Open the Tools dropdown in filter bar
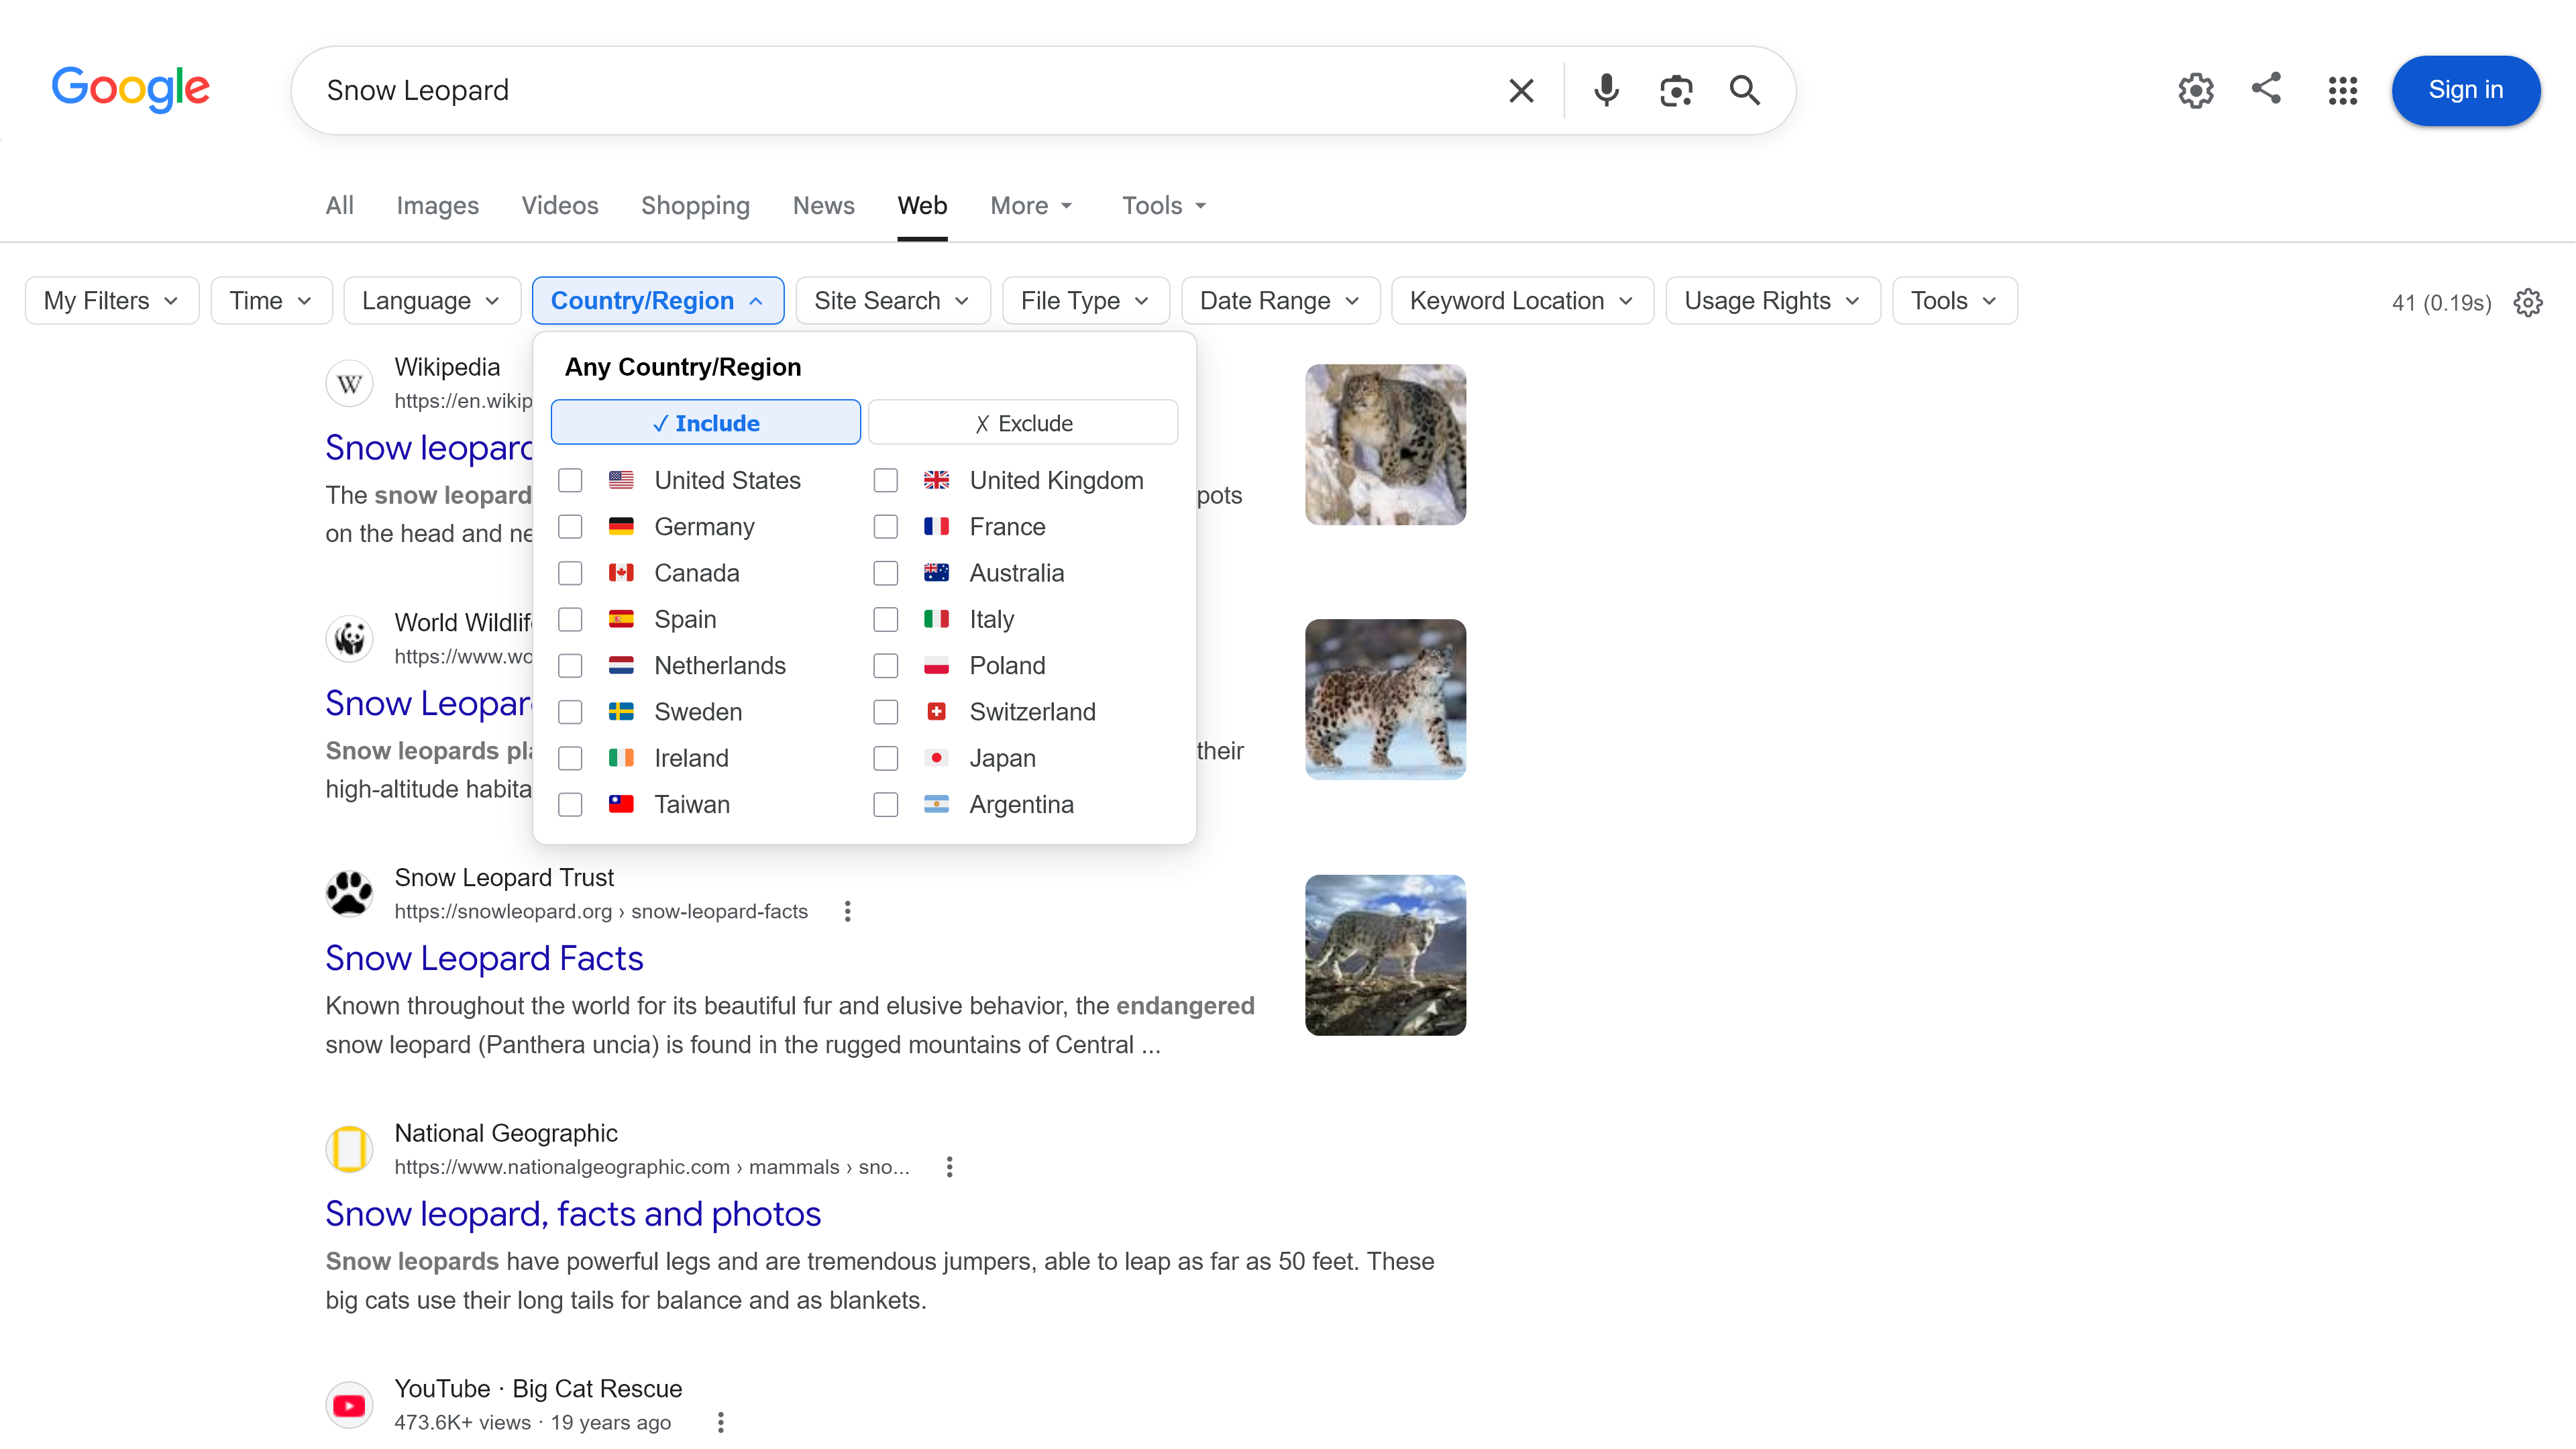 click(1954, 301)
